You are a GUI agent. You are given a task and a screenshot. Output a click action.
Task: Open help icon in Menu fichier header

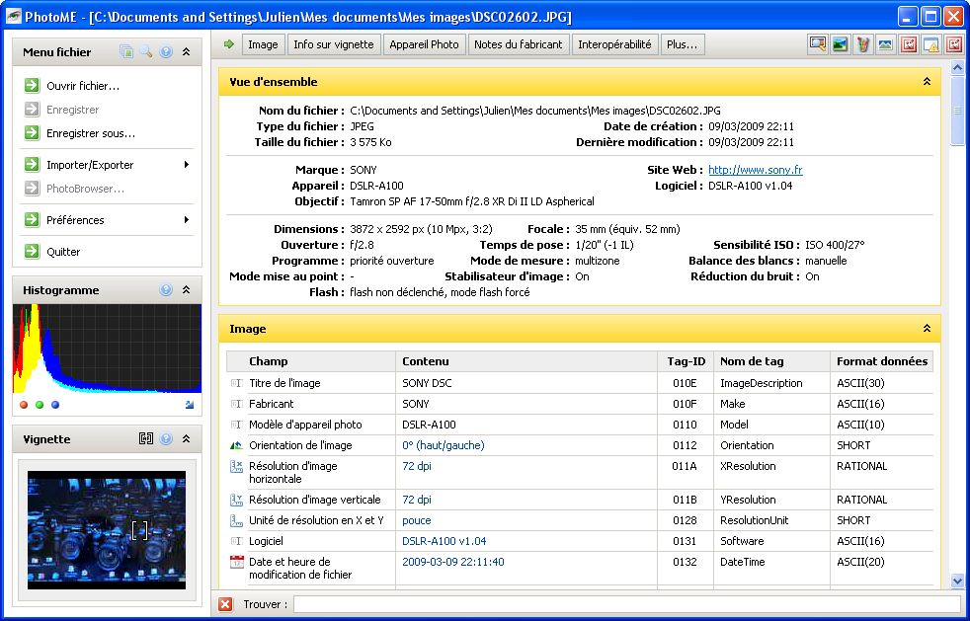pos(166,52)
